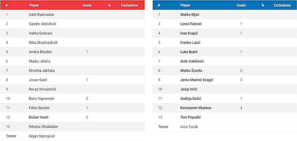Click Marko Žuvela's name
Viewport: 297px width, 141px height.
coord(191,71)
